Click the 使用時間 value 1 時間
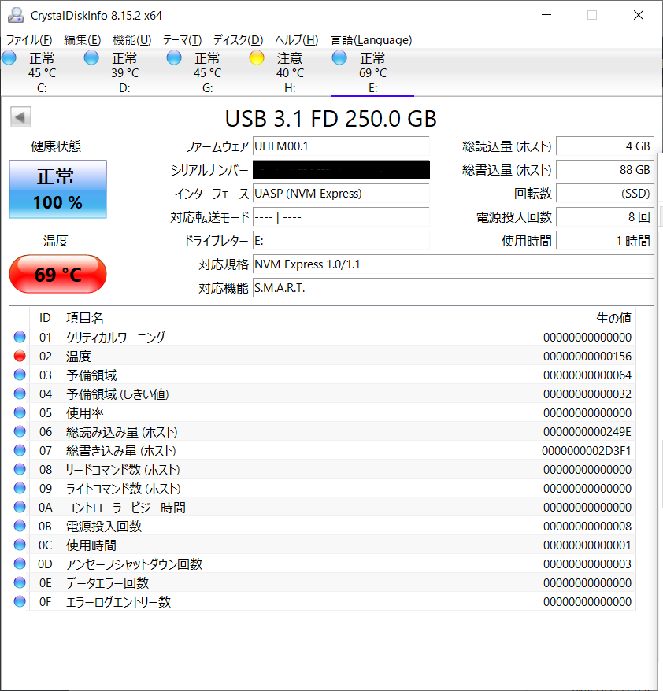 pos(605,241)
